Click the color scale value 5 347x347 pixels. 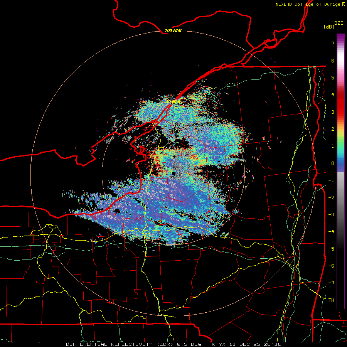333,77
